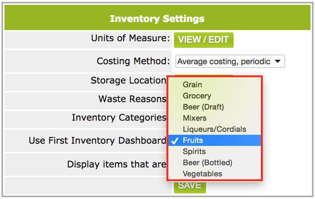Click VIEW / EDIT for Units of Measure
Screen dimensions: 315x199
(x=203, y=40)
